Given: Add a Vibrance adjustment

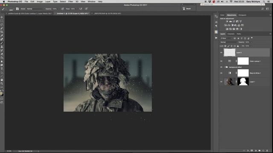Looking at the screenshot, I should coord(241,21).
